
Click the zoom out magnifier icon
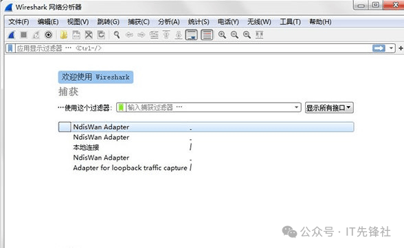234,35
